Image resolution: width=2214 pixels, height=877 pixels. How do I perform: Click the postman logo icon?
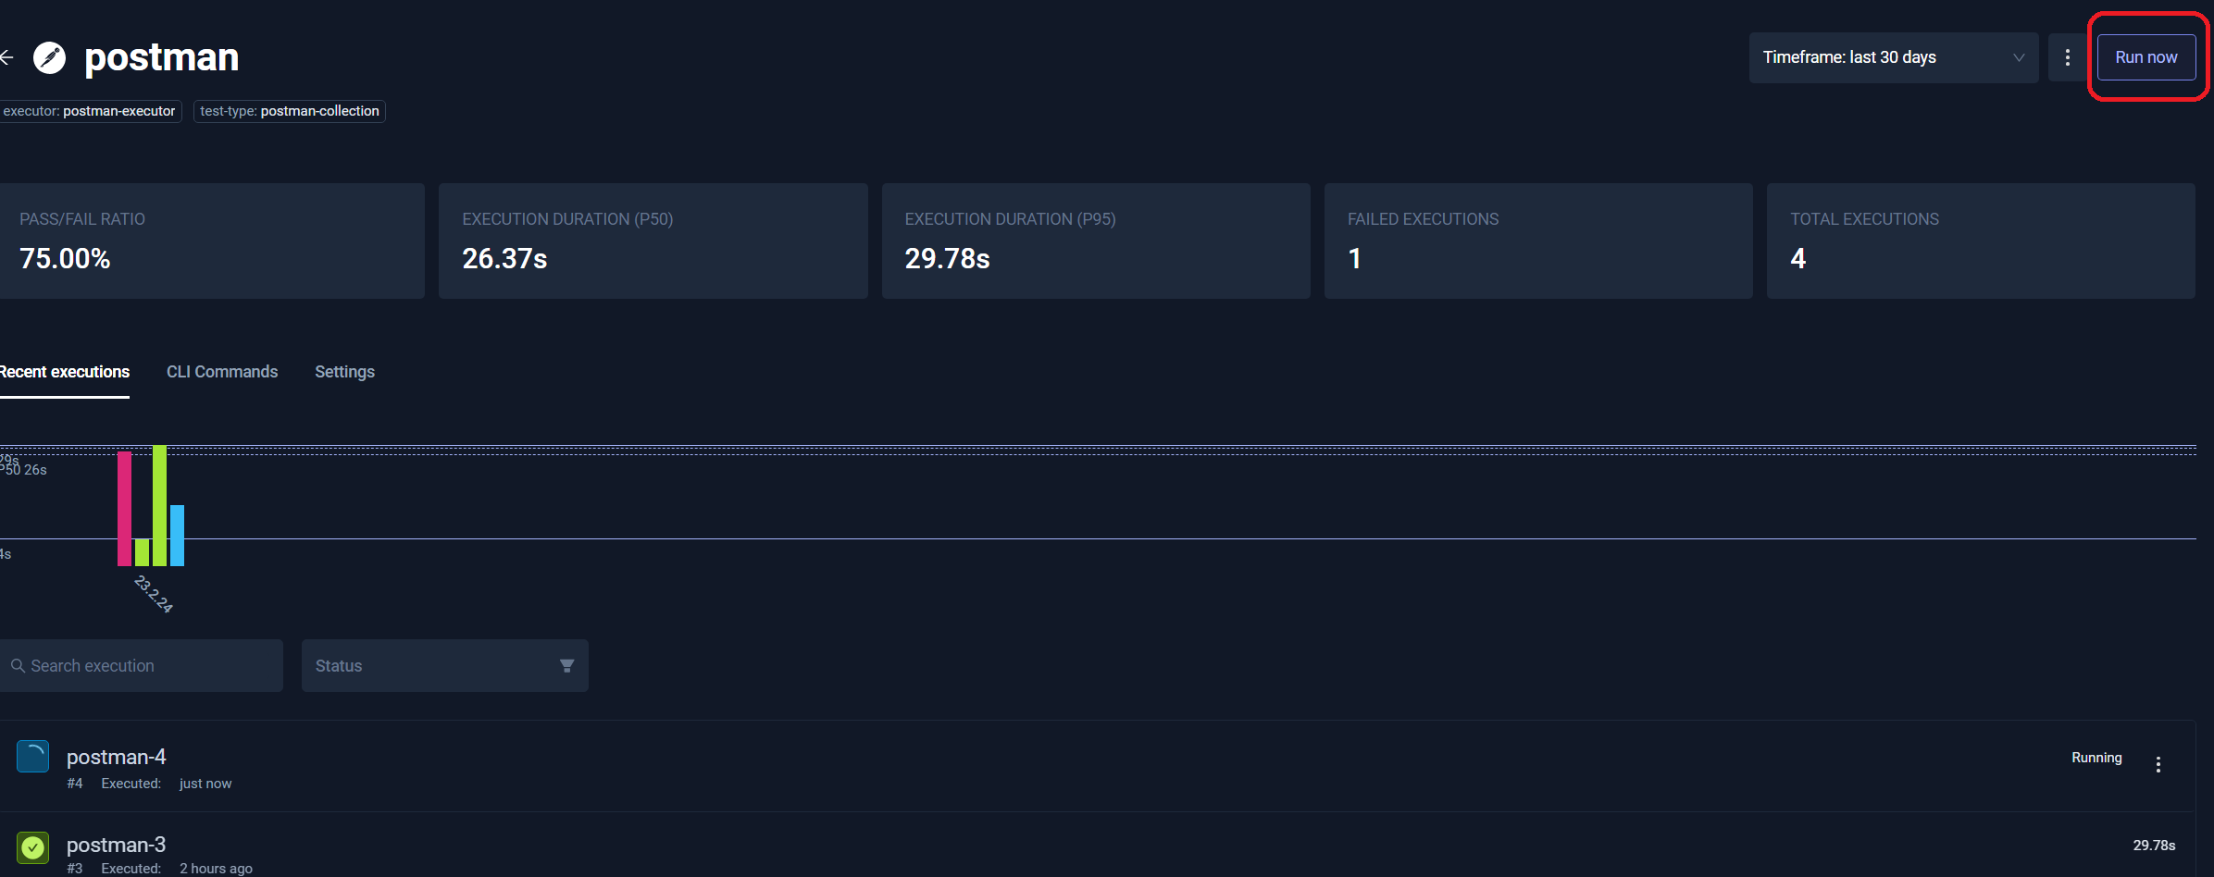pos(50,57)
